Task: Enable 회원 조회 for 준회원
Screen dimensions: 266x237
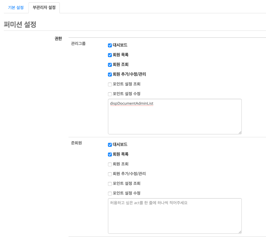Action: click(x=110, y=164)
